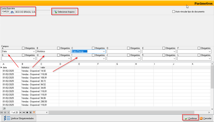Click the horizontal scrollbar left arrow
Image resolution: width=214 pixels, height=122 pixels.
click(x=47, y=113)
